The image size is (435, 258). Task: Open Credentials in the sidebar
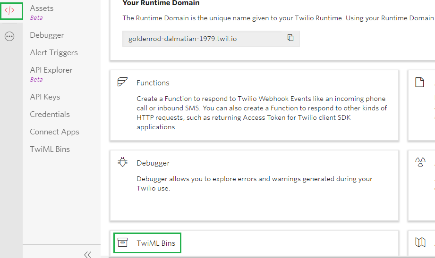click(x=50, y=114)
